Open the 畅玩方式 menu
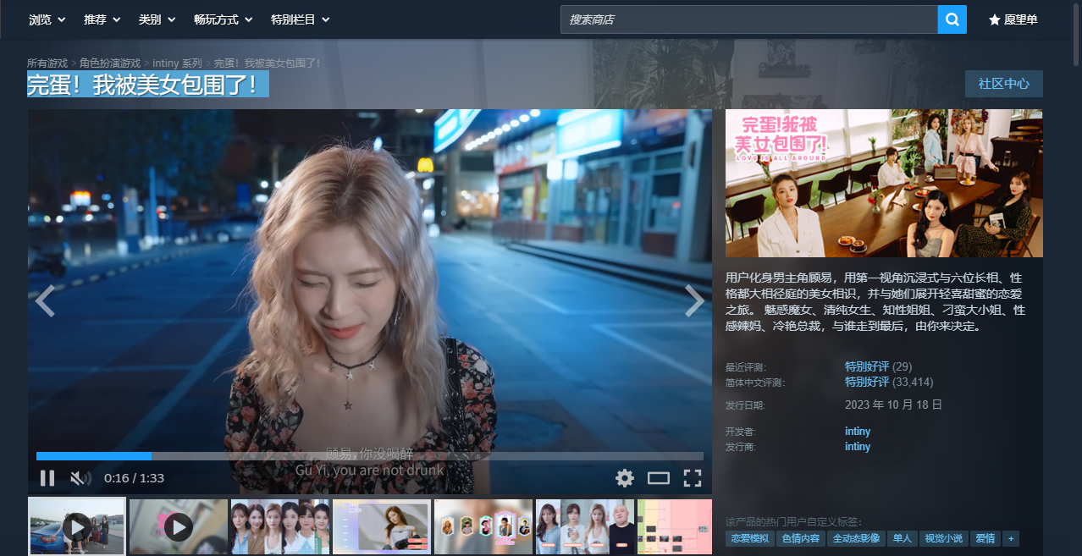The width and height of the screenshot is (1082, 556). click(223, 19)
